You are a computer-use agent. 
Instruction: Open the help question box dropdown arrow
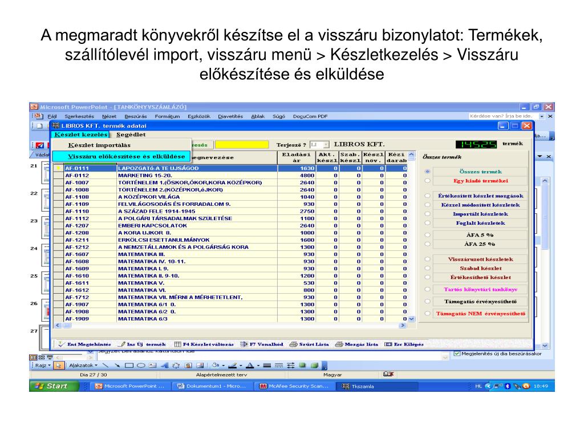(x=542, y=116)
